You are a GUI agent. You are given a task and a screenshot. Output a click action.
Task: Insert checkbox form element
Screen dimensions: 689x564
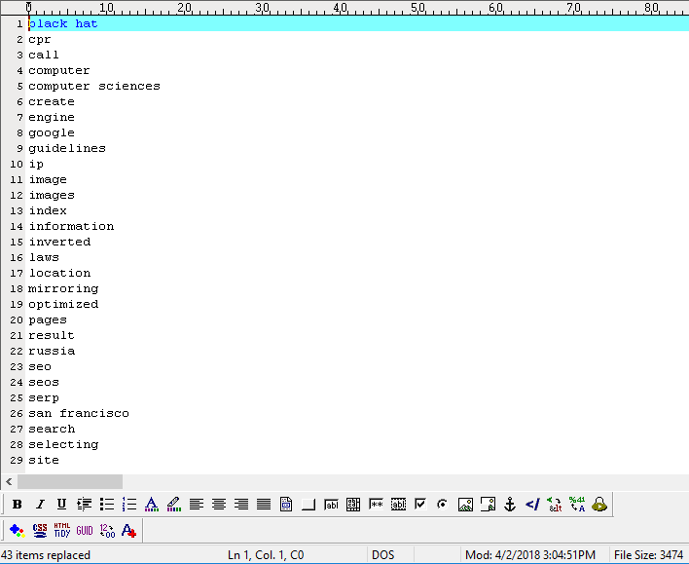point(420,505)
